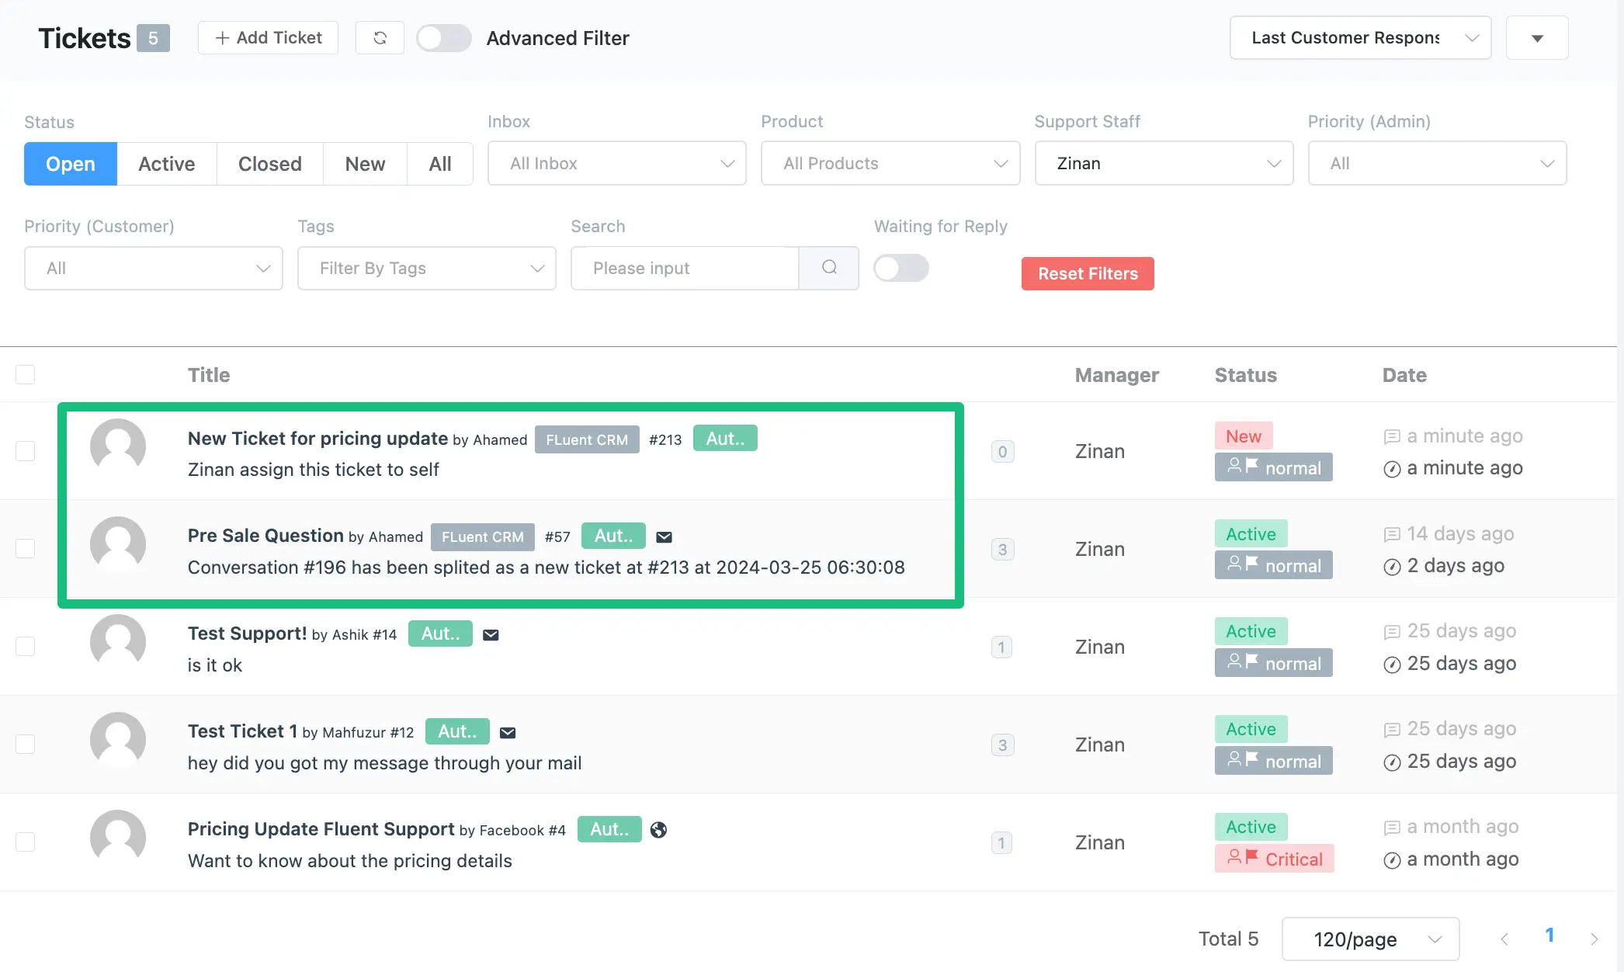Check the Test Ticket 1 row checkbox
This screenshot has height=972, width=1624.
[x=26, y=744]
